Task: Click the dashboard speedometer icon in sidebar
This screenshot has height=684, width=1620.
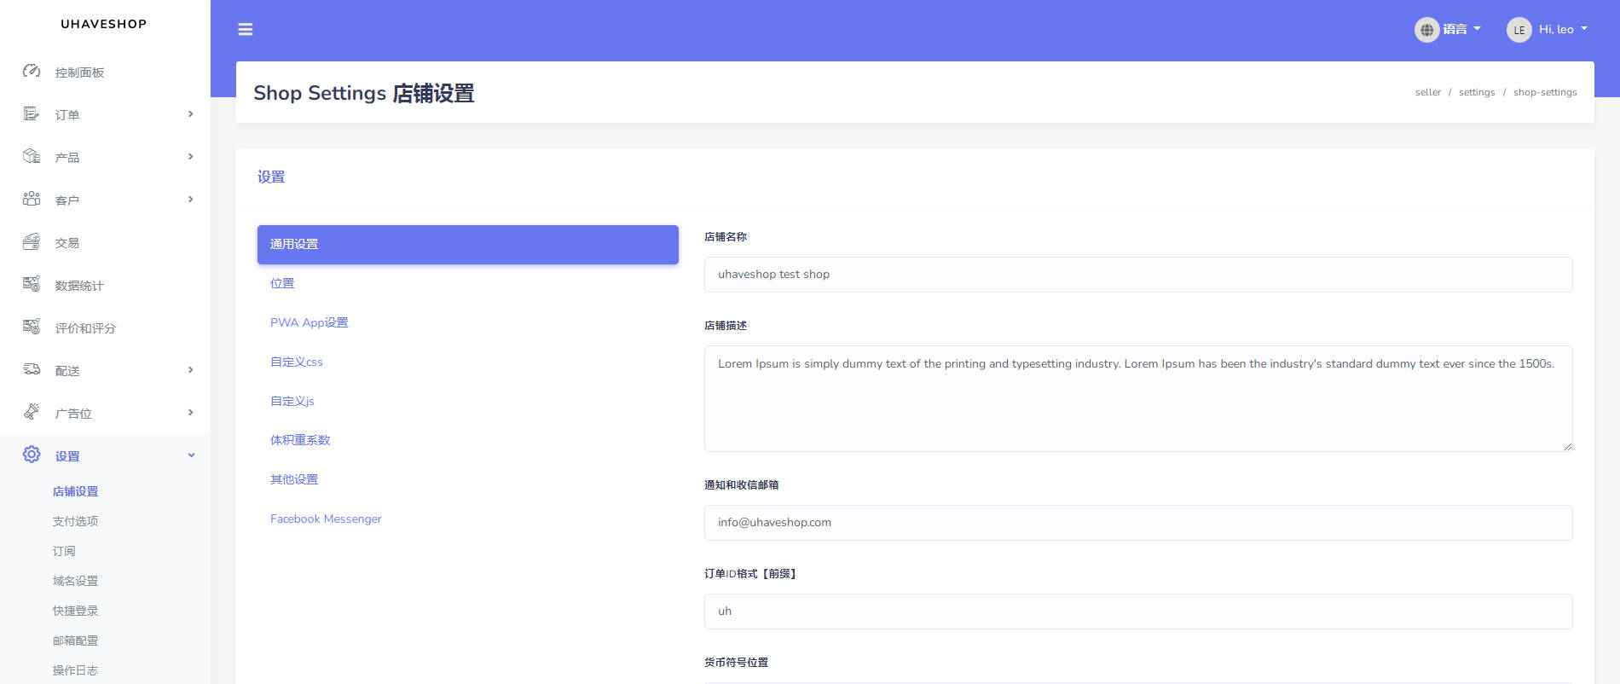Action: tap(32, 72)
